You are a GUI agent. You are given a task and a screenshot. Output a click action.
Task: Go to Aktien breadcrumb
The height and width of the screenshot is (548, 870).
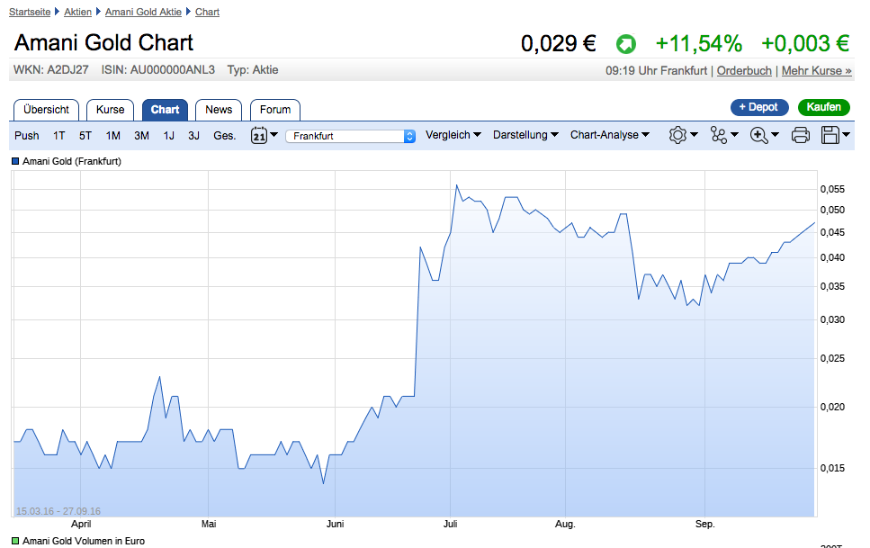[x=77, y=12]
